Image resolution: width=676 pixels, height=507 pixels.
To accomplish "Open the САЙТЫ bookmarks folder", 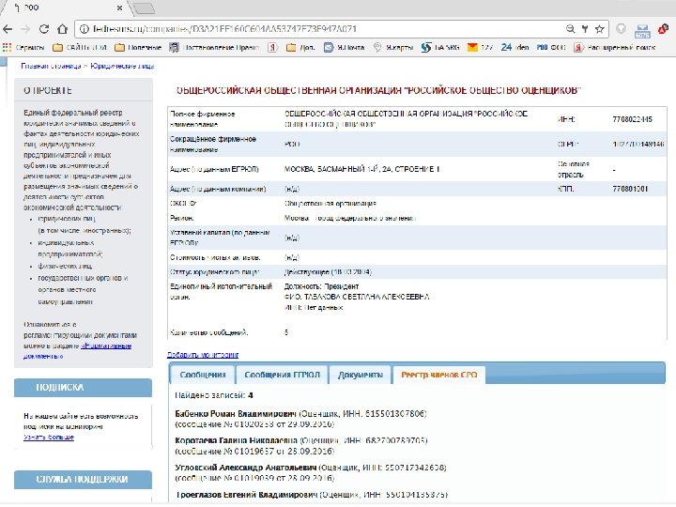I will [80, 48].
